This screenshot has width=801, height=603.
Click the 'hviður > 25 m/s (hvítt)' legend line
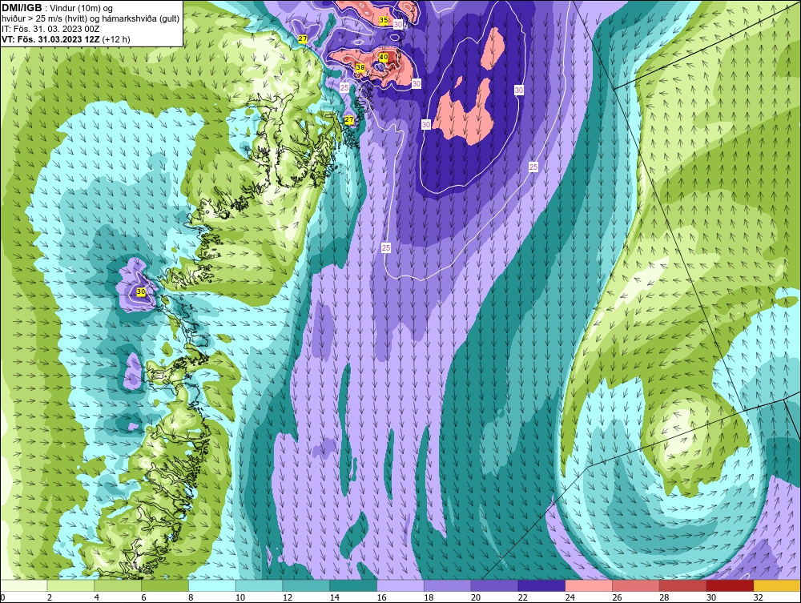pos(44,19)
